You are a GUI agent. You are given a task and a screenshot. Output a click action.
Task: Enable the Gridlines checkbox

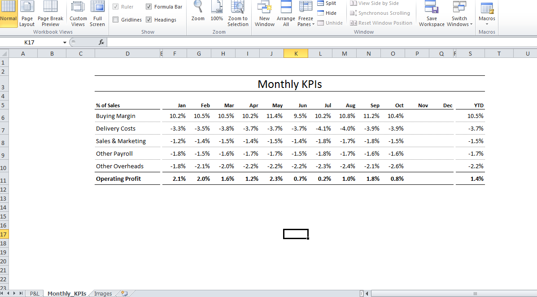116,20
